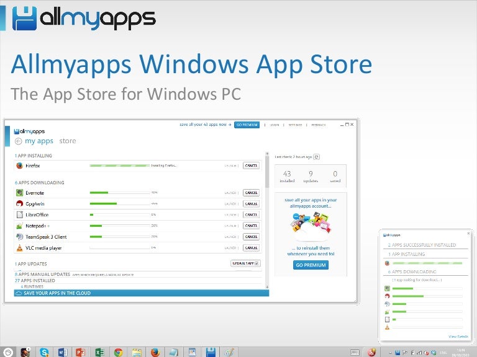
Task: Cancel the Firefox installation
Action: click(251, 165)
